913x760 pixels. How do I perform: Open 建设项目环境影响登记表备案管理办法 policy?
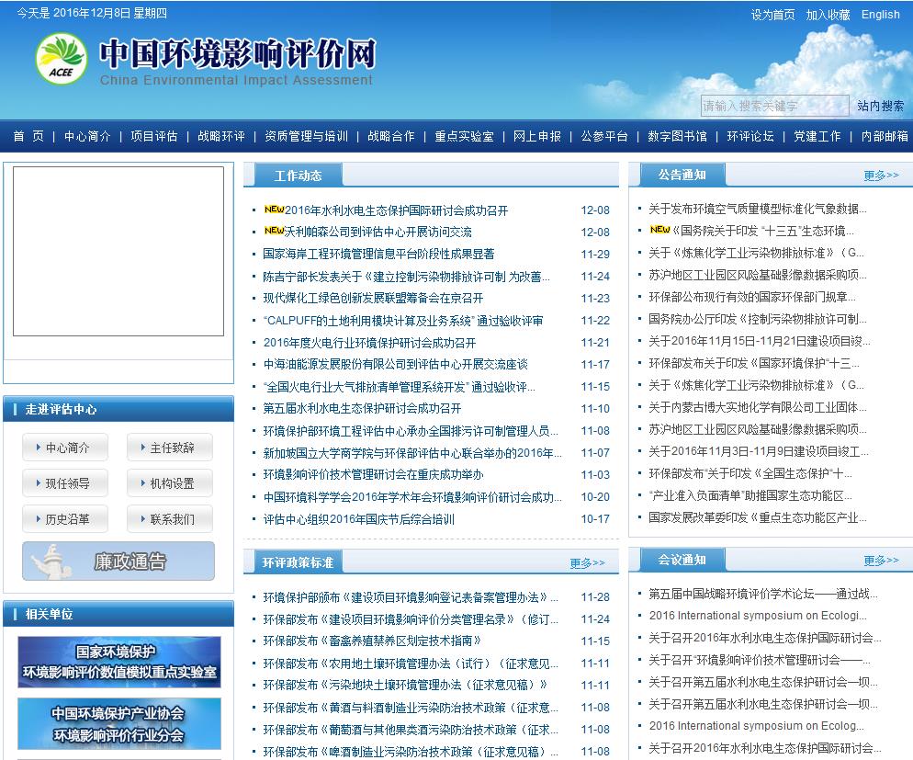pyautogui.click(x=411, y=597)
